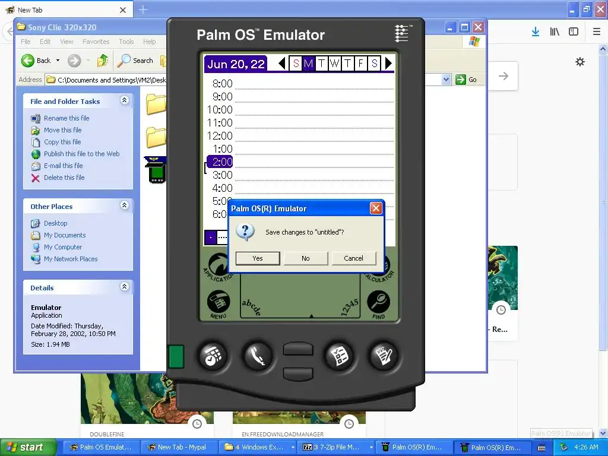The image size is (608, 456).
Task: Close the Palm OS(R) Emulator dialog
Action: [376, 208]
